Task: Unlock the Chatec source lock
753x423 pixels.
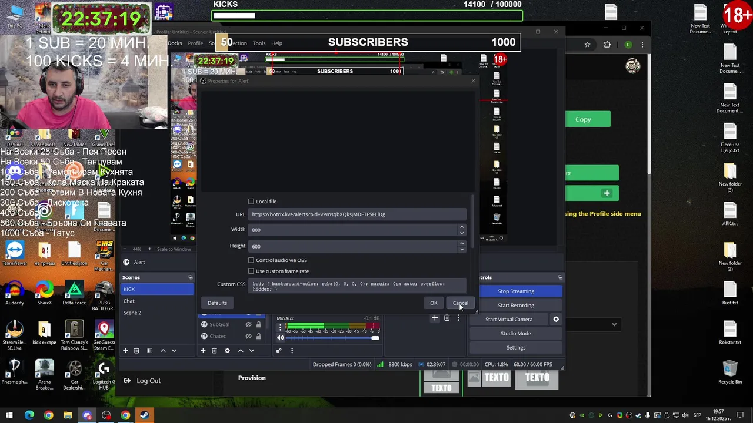Action: 258,336
